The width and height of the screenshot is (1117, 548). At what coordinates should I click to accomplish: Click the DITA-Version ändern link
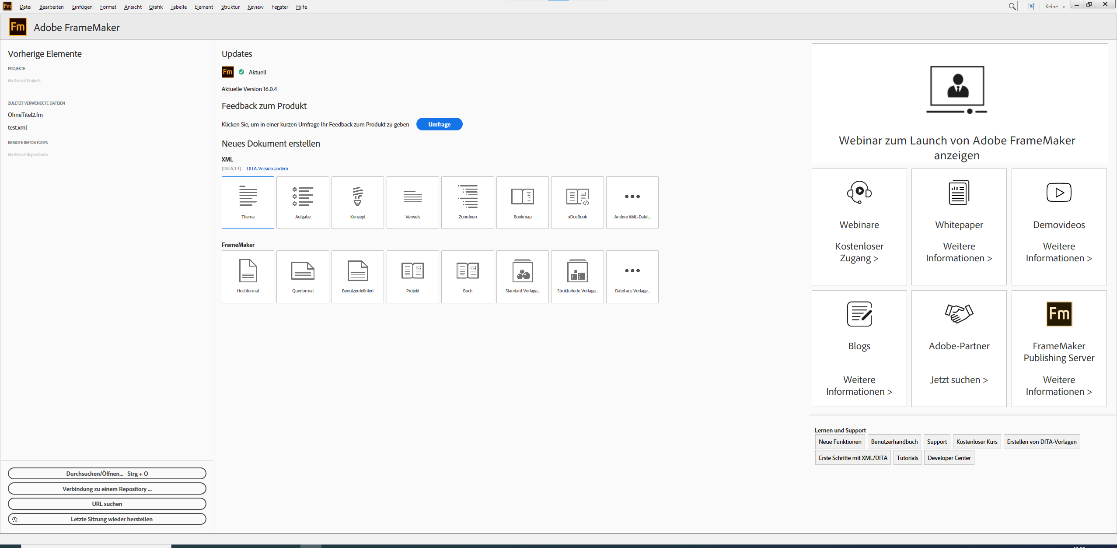[266, 168]
